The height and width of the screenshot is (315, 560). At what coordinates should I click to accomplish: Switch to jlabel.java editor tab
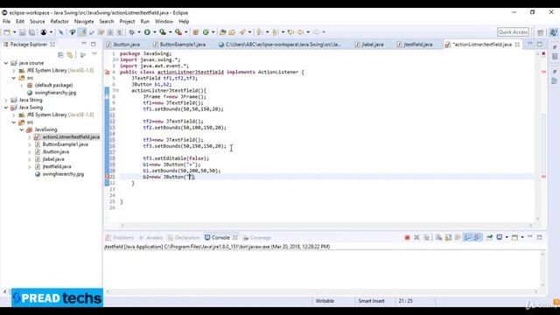370,45
